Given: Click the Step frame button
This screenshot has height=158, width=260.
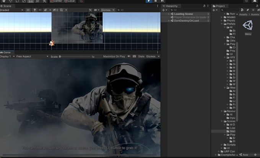Looking at the screenshot, I should click(162, 1).
